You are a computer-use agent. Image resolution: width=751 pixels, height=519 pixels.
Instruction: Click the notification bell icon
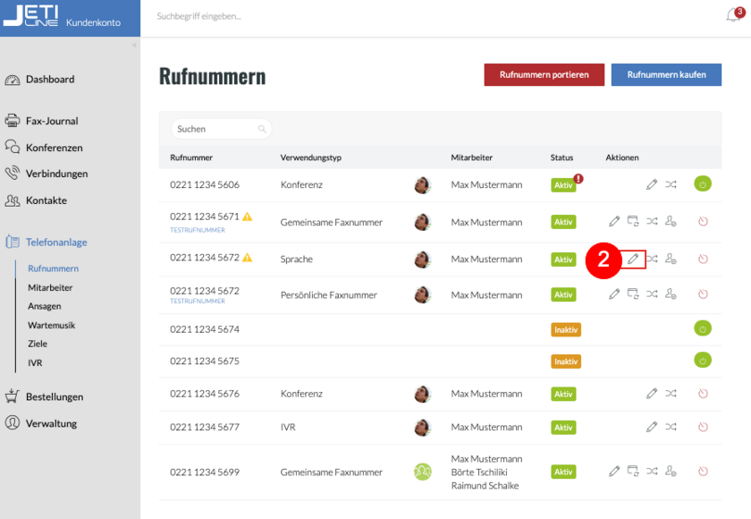click(734, 16)
